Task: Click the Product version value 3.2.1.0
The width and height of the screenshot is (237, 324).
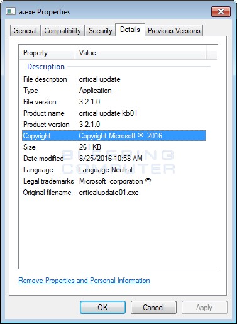Action: pos(89,125)
